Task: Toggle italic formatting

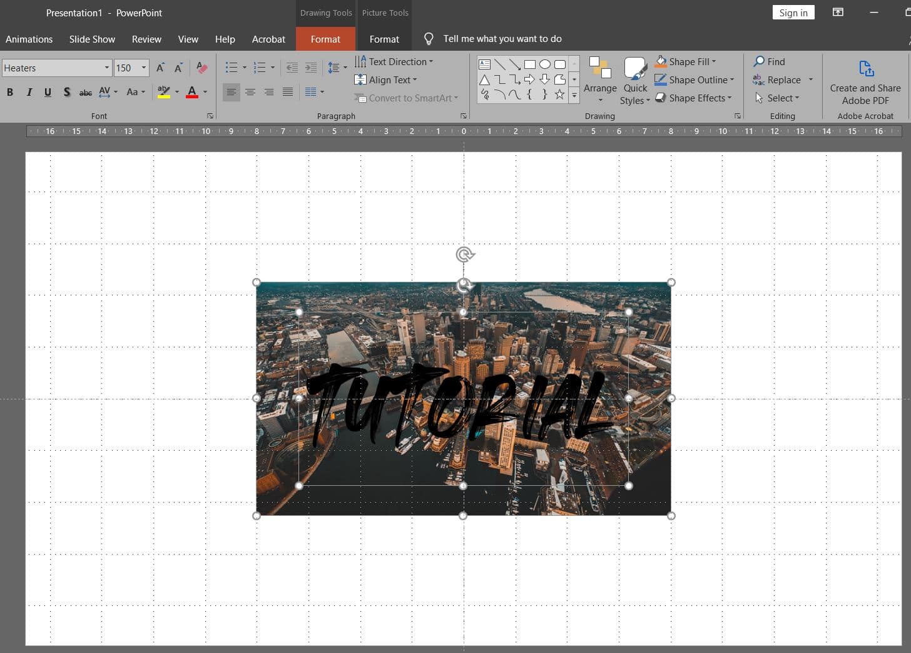Action: pos(29,92)
